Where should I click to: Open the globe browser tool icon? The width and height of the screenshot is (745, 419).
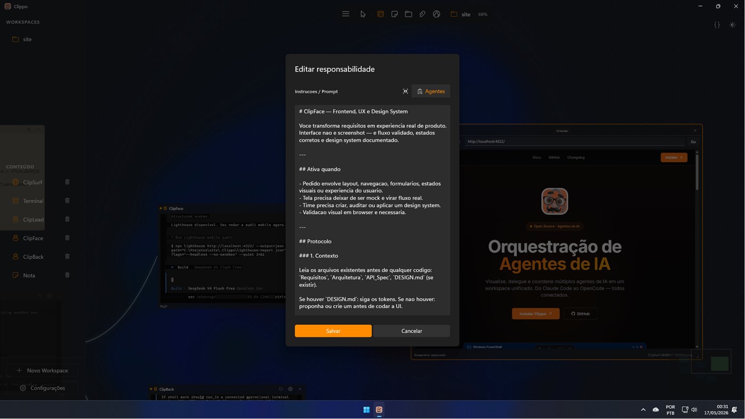[437, 14]
